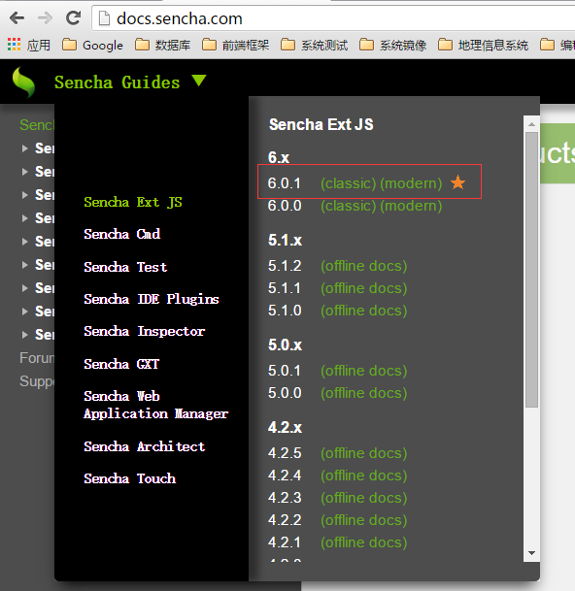Expand the sixth sidebar tree arrow
The image size is (575, 591).
(25, 265)
